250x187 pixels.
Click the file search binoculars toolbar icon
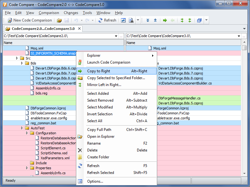(x=131, y=20)
